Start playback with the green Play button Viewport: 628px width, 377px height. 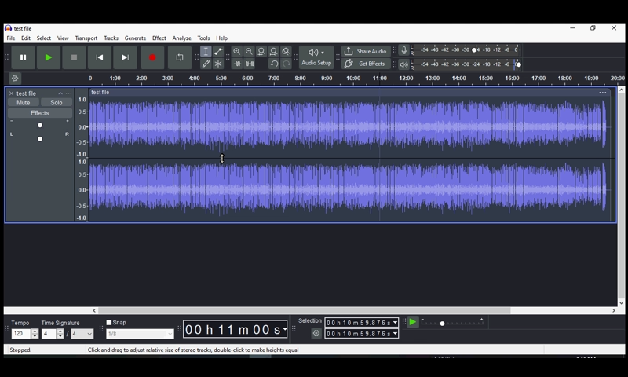[x=49, y=57]
